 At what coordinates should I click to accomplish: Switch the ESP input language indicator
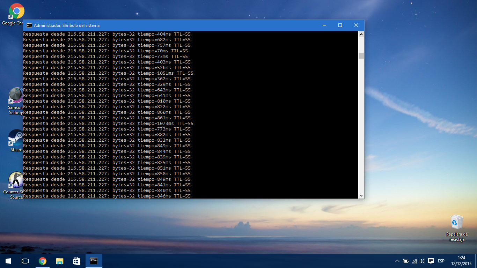coord(441,261)
